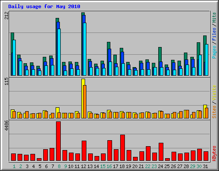This screenshot has height=171, width=219.
Task: Select day 4 on the x-axis
Action: [x=33, y=166]
